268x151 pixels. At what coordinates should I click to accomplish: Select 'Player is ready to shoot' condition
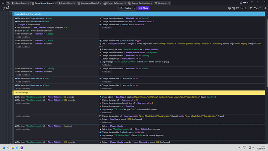coord(28,25)
